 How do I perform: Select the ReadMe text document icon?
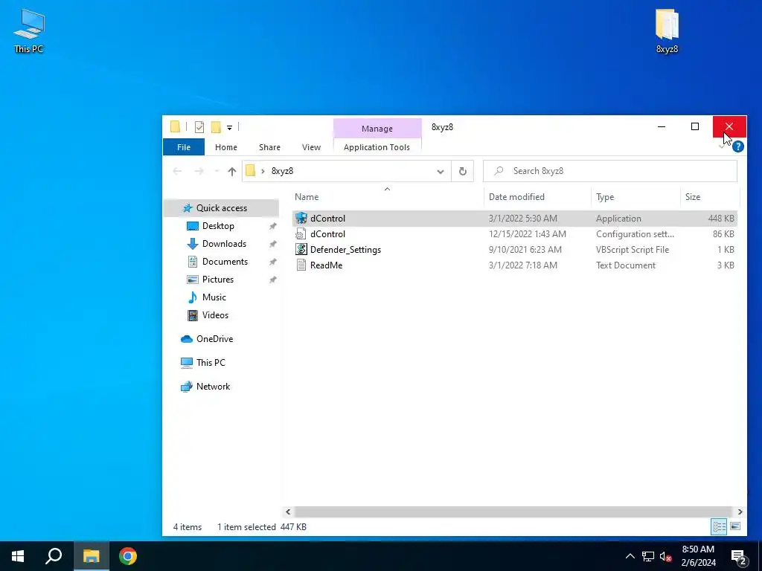pos(301,265)
